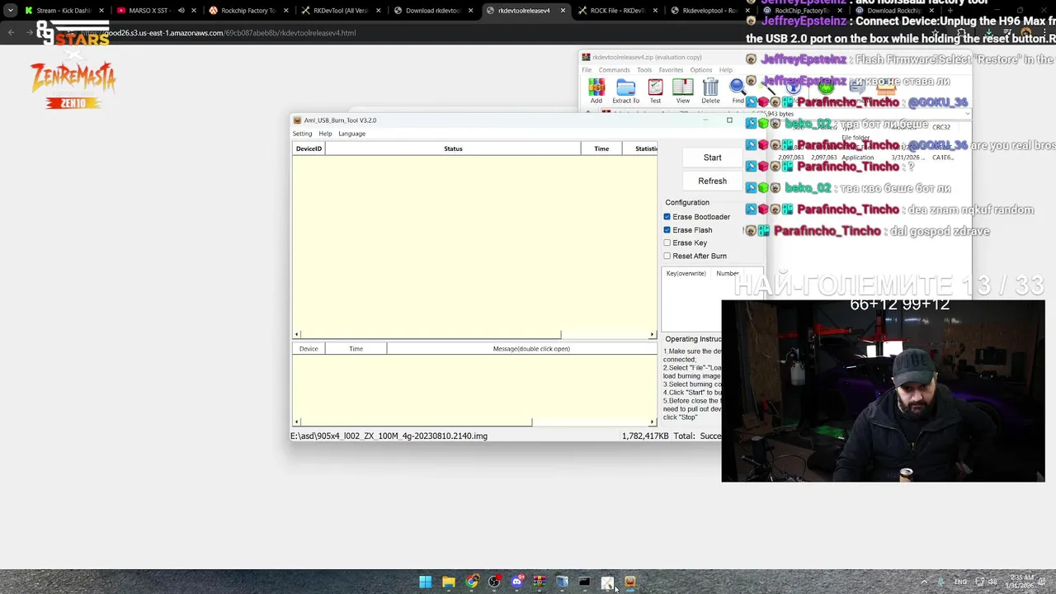Click the Aml_USB_Burn_Tool title bar icon
1056x594 pixels.
tap(298, 120)
